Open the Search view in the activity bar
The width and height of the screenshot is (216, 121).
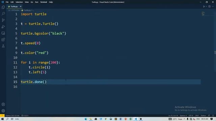pos(3,13)
